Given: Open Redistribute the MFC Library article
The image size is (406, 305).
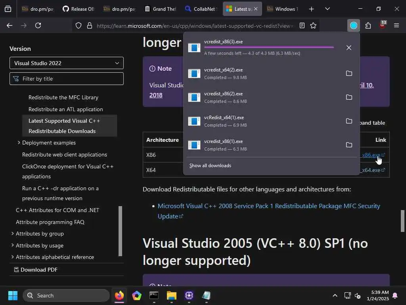Looking at the screenshot, I should coord(63,98).
